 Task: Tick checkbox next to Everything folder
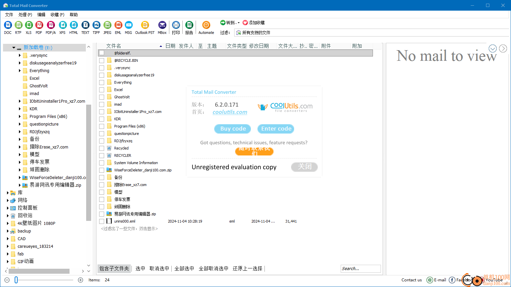(102, 82)
